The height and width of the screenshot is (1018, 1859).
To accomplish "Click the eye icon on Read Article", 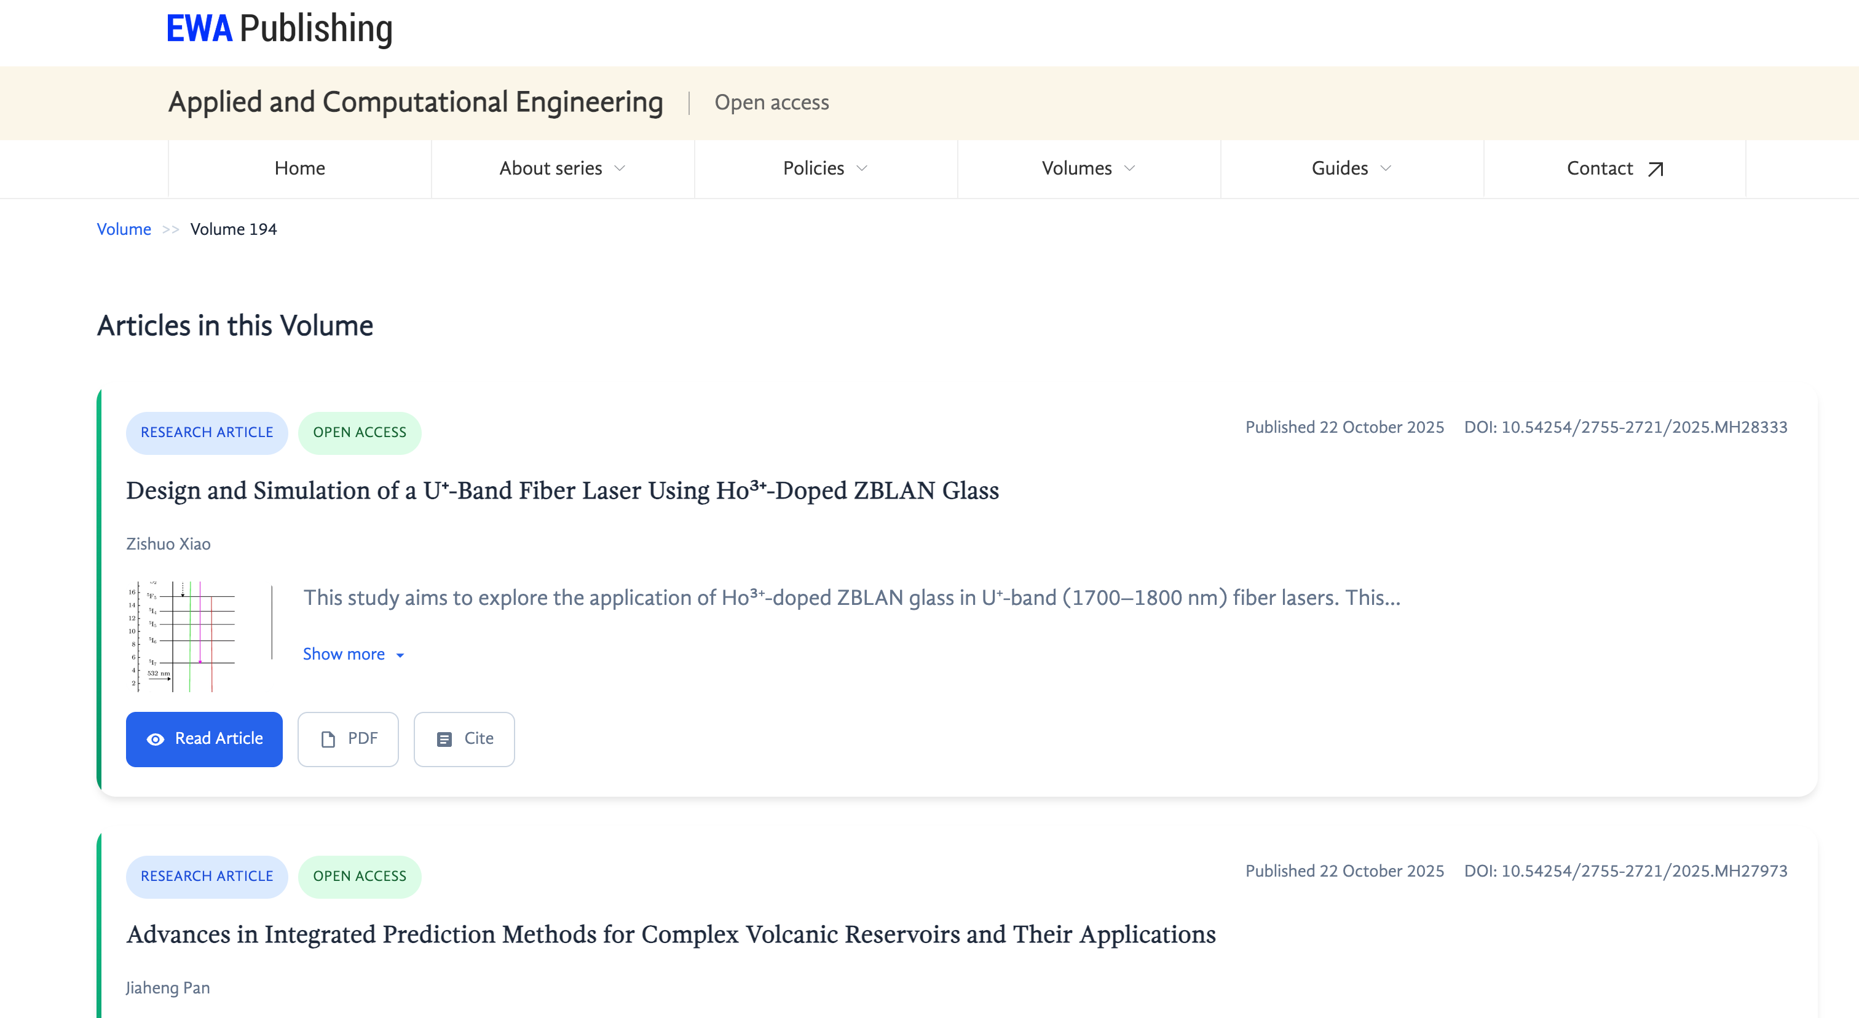I will tap(155, 739).
